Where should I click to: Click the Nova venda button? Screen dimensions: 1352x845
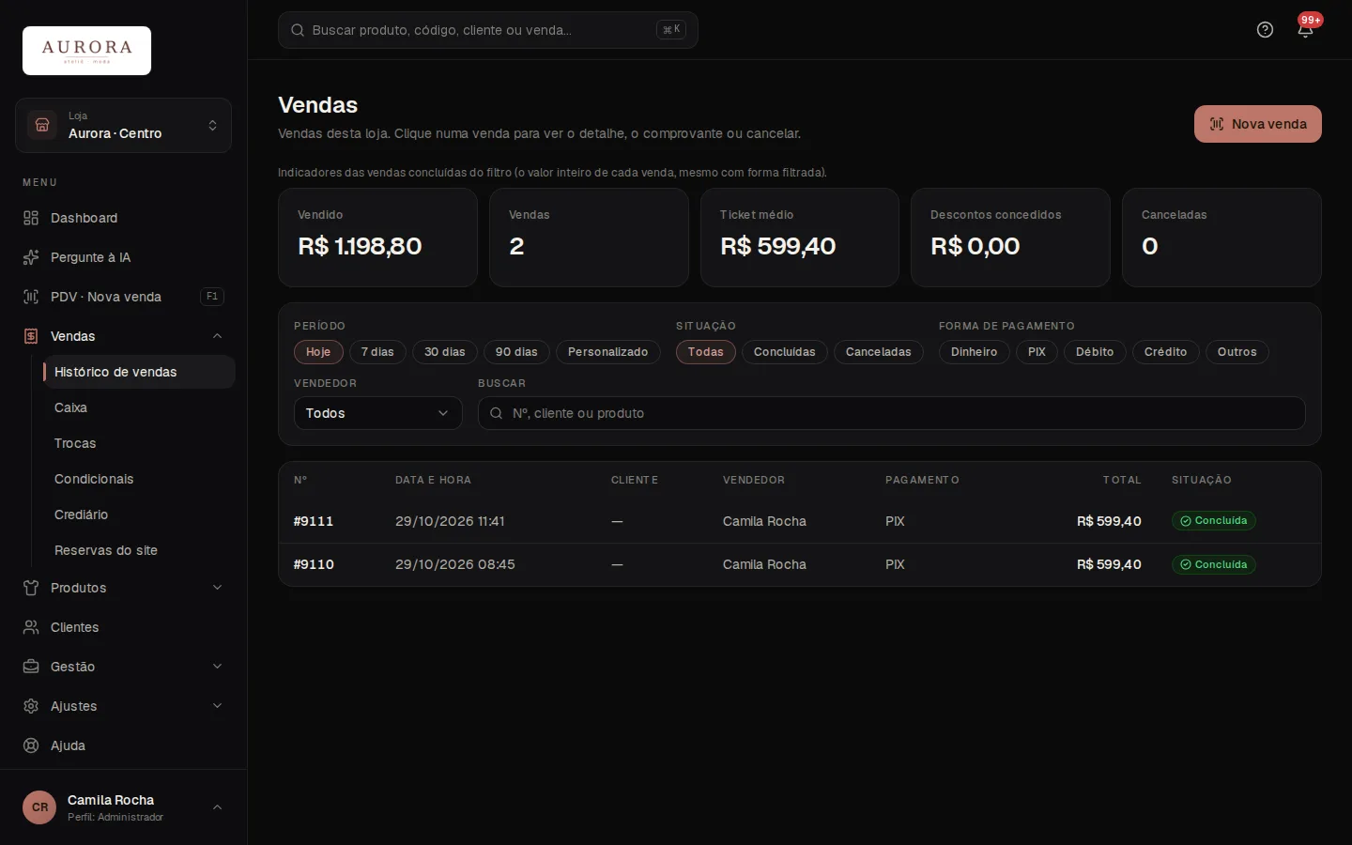1258,124
